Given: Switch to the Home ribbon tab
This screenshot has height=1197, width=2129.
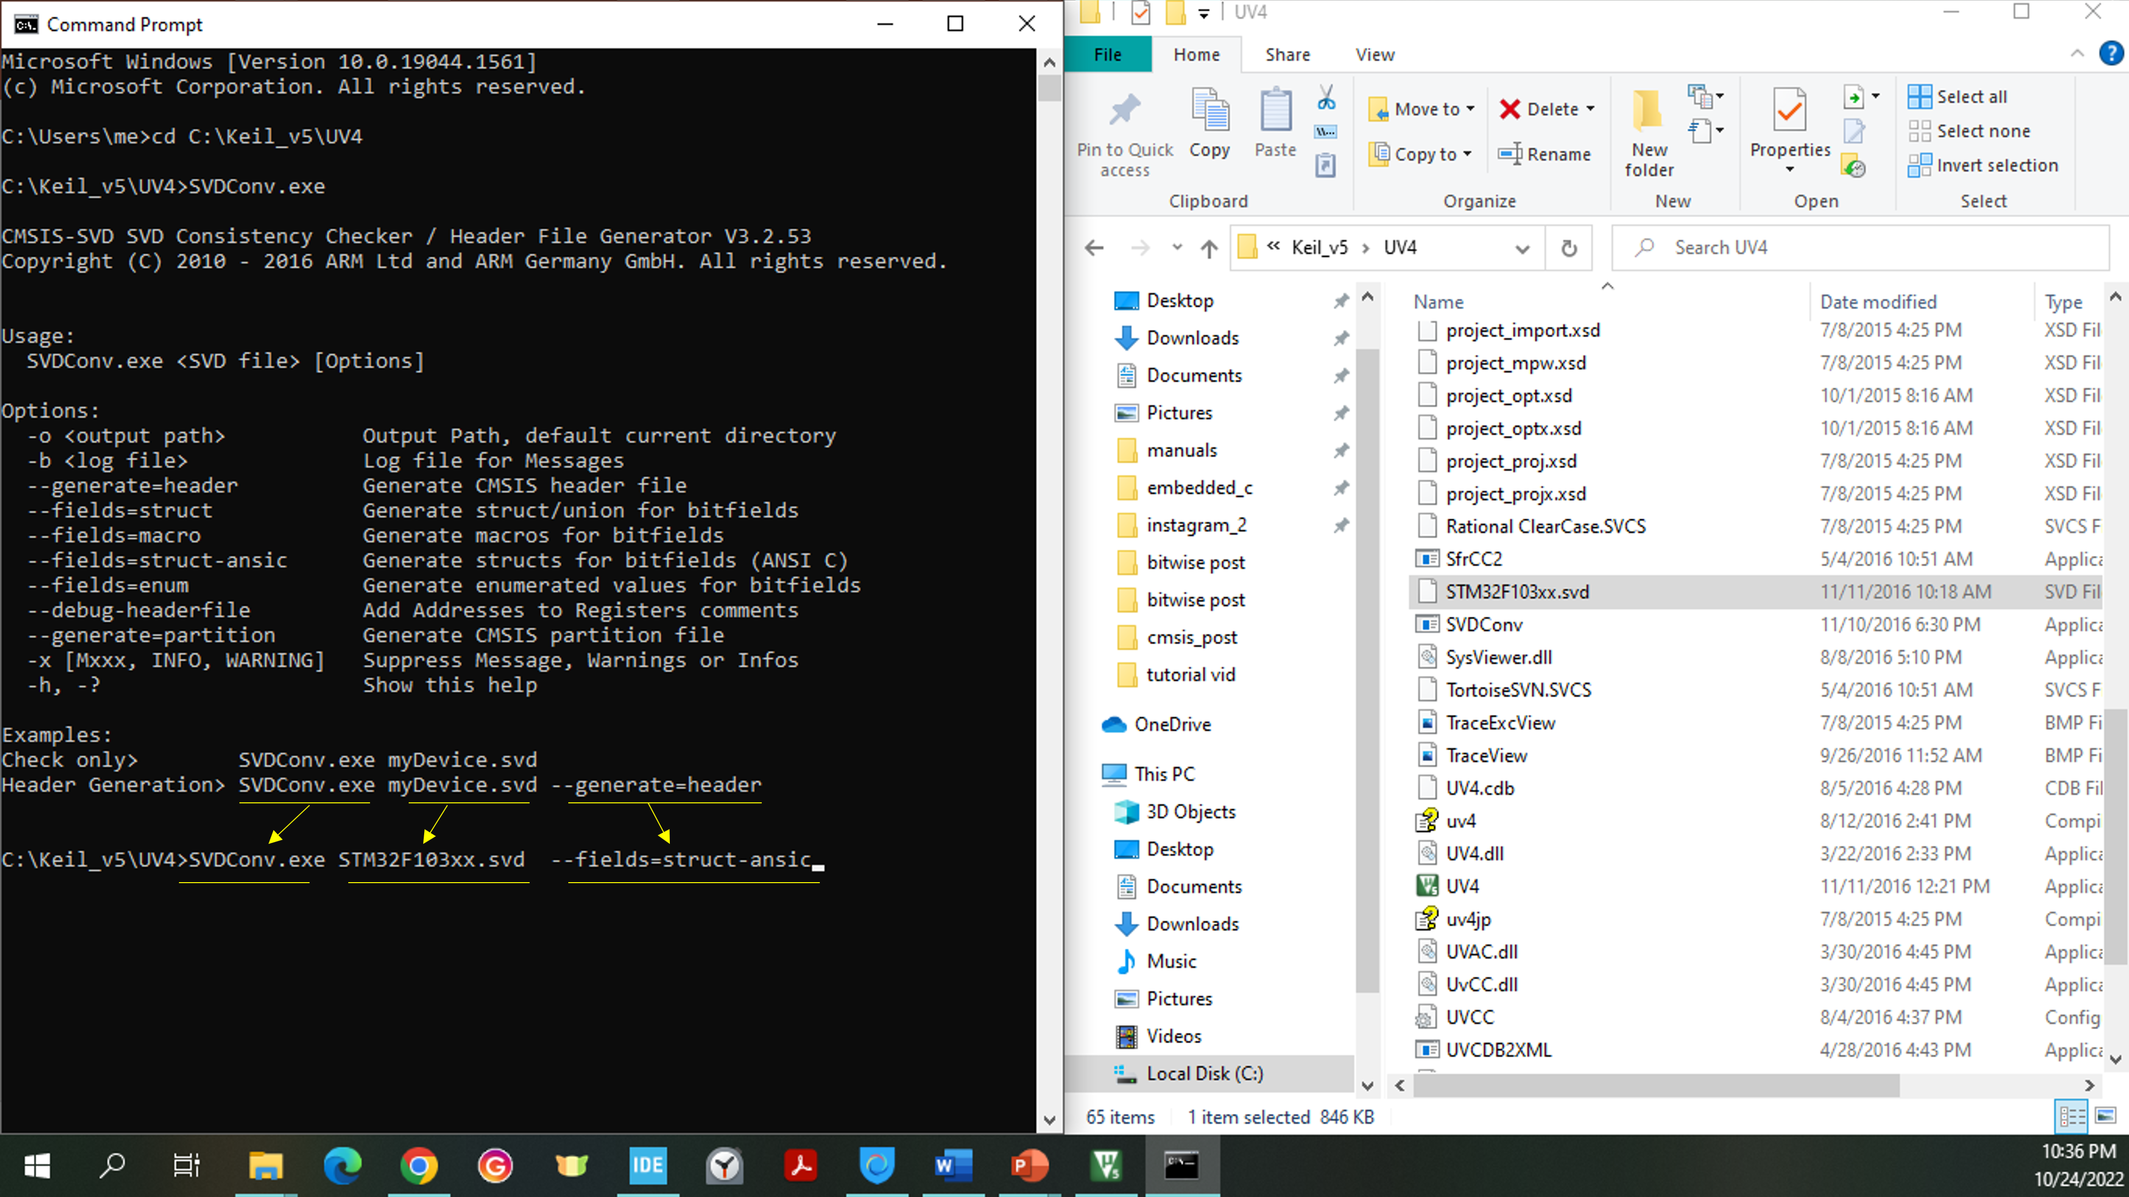Looking at the screenshot, I should pos(1196,55).
